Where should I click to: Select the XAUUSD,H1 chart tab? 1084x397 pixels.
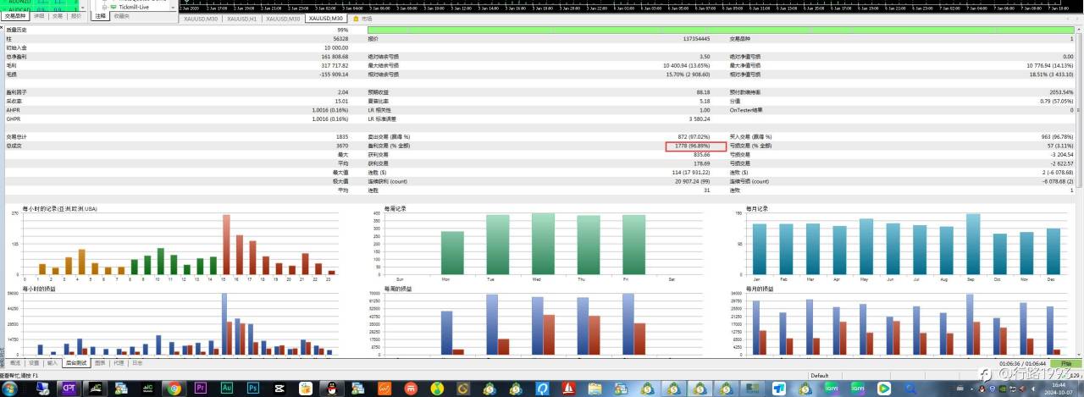pos(241,19)
